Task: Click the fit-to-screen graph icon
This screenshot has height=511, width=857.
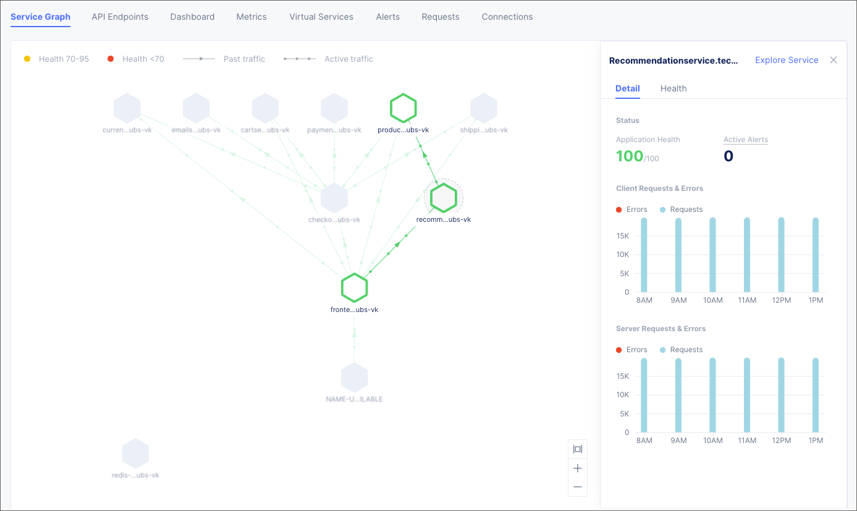Action: (x=578, y=449)
